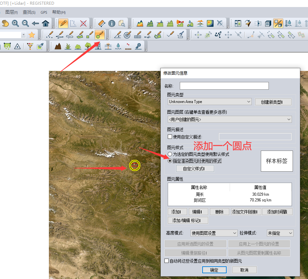Open the 高度模式 dropdown showing 使用图层设置
Image resolution: width=308 pixels, height=279 pixels.
214,233
